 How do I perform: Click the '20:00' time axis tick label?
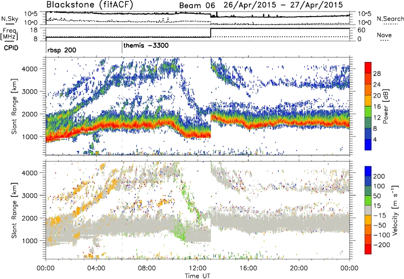tap(299, 268)
